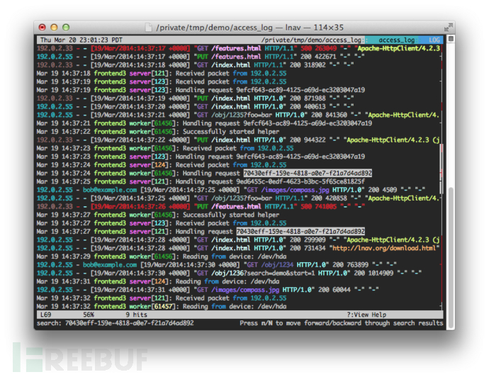Click /obj/1234 on the 14:37:30 line

[278, 265]
